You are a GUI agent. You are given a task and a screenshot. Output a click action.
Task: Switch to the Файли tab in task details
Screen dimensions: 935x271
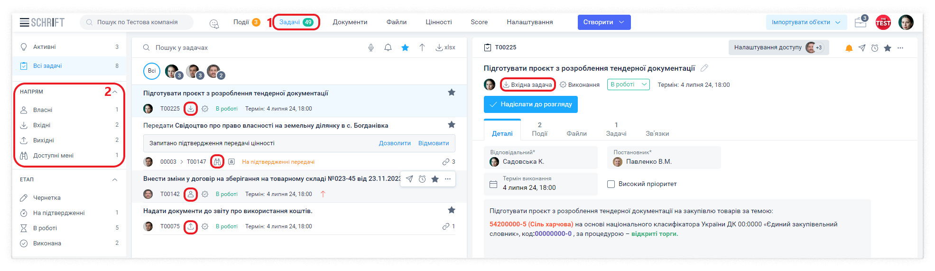576,133
